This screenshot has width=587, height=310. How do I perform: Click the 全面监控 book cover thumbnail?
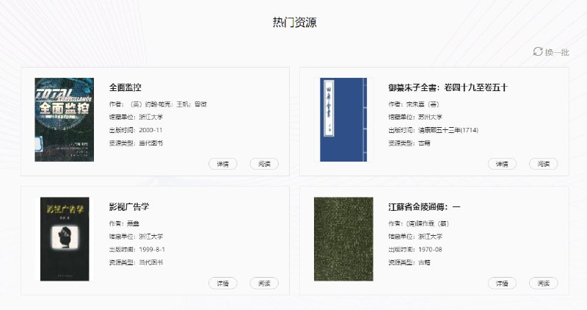[65, 120]
